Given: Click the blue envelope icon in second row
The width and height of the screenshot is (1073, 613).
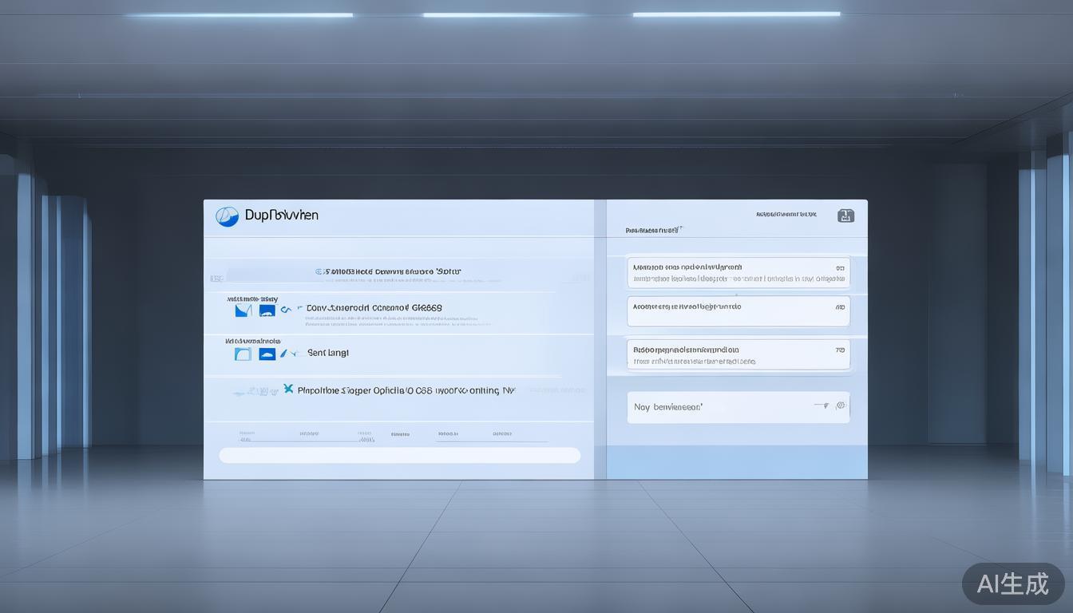Looking at the screenshot, I should click(244, 310).
